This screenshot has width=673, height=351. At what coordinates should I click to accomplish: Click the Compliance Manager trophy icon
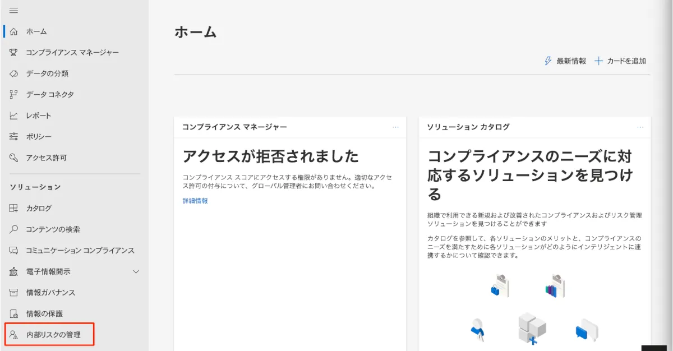click(14, 52)
